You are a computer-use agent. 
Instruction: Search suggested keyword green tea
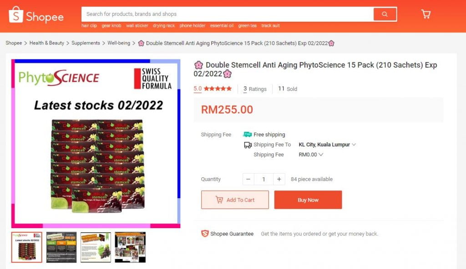pyautogui.click(x=247, y=25)
